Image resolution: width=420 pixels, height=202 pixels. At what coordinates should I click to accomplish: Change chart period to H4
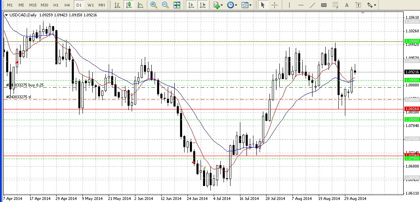click(x=67, y=5)
